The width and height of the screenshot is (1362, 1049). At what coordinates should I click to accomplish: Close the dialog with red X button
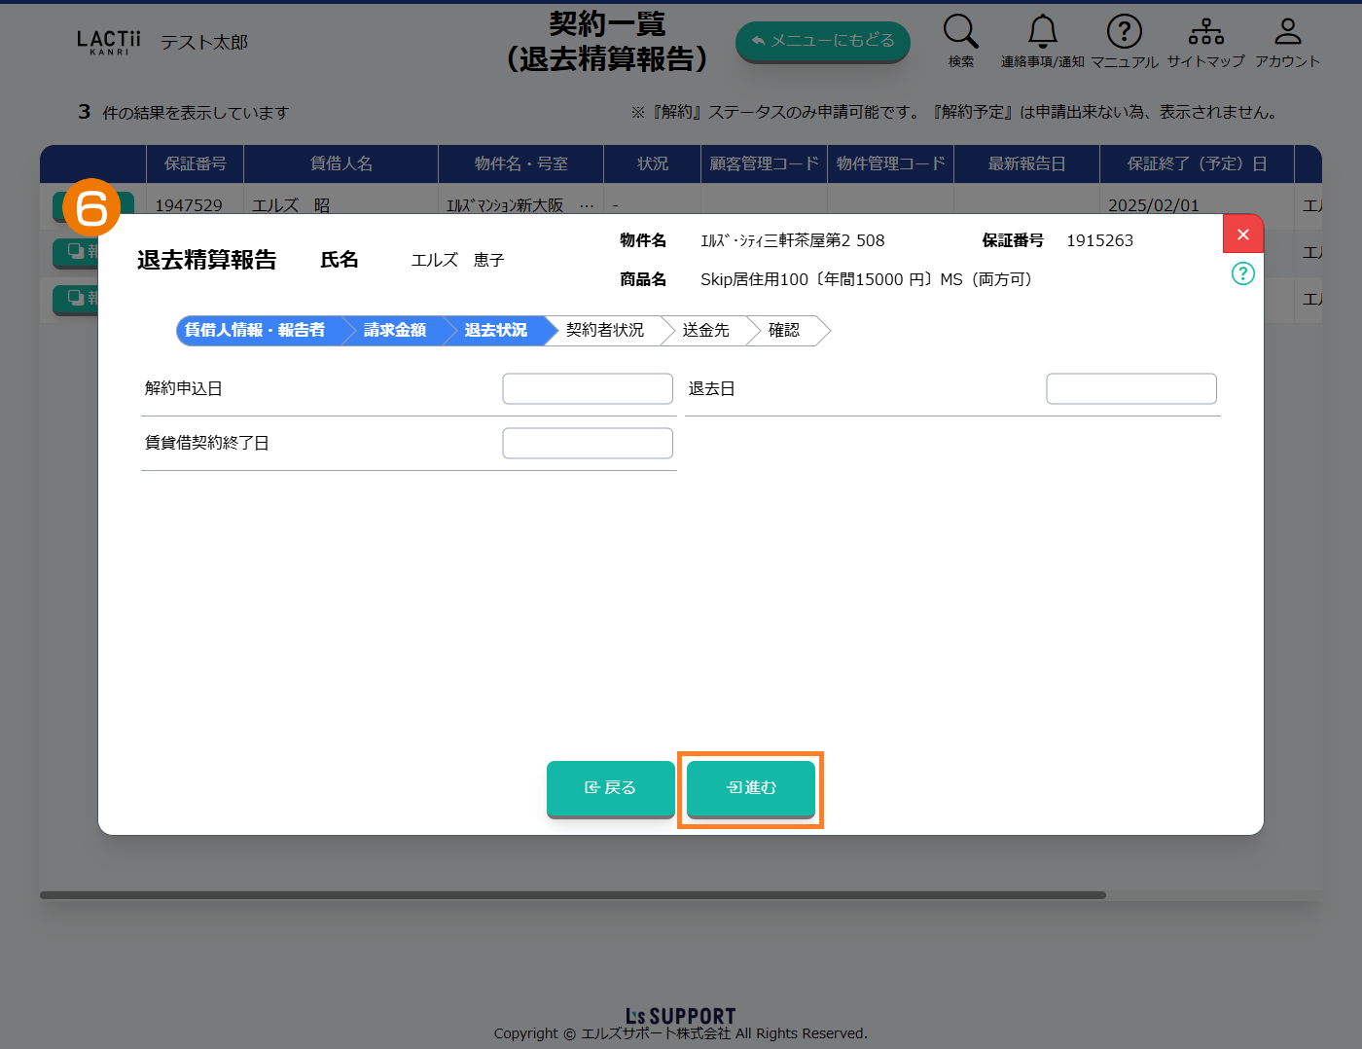click(x=1242, y=235)
